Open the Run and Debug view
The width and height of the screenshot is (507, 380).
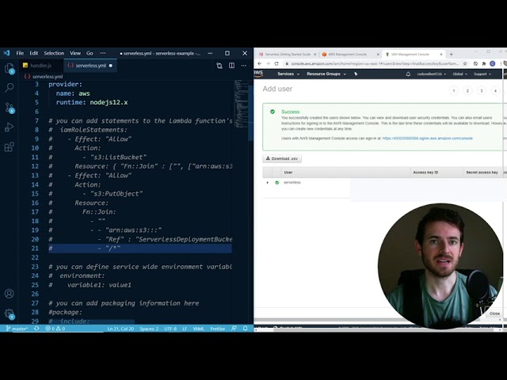coord(10,127)
